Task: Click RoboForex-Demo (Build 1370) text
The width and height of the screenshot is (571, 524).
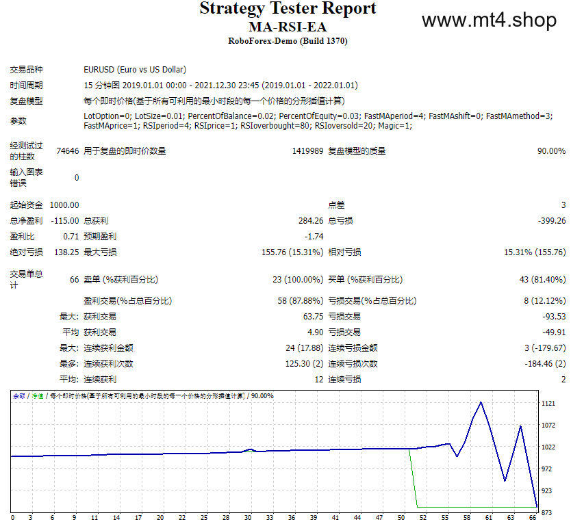Action: 288,41
